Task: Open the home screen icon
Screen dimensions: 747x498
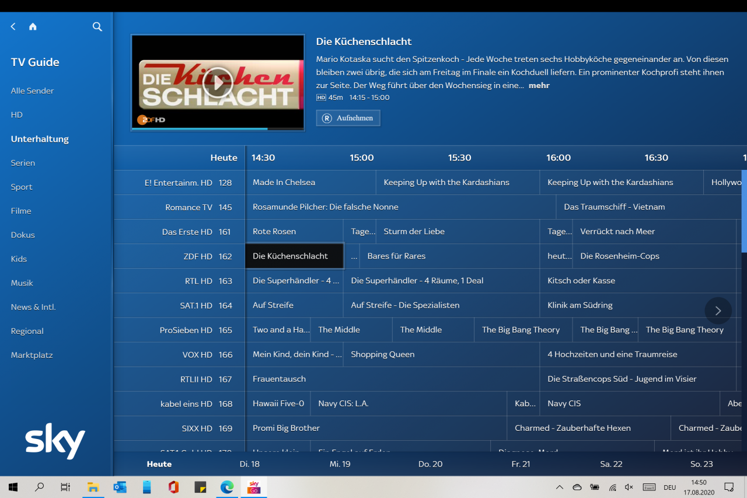Action: tap(33, 27)
